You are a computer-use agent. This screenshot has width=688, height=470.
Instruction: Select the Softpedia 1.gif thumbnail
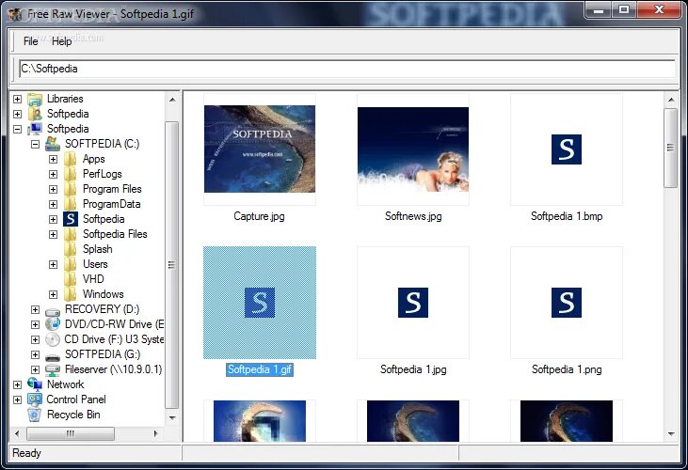260,303
